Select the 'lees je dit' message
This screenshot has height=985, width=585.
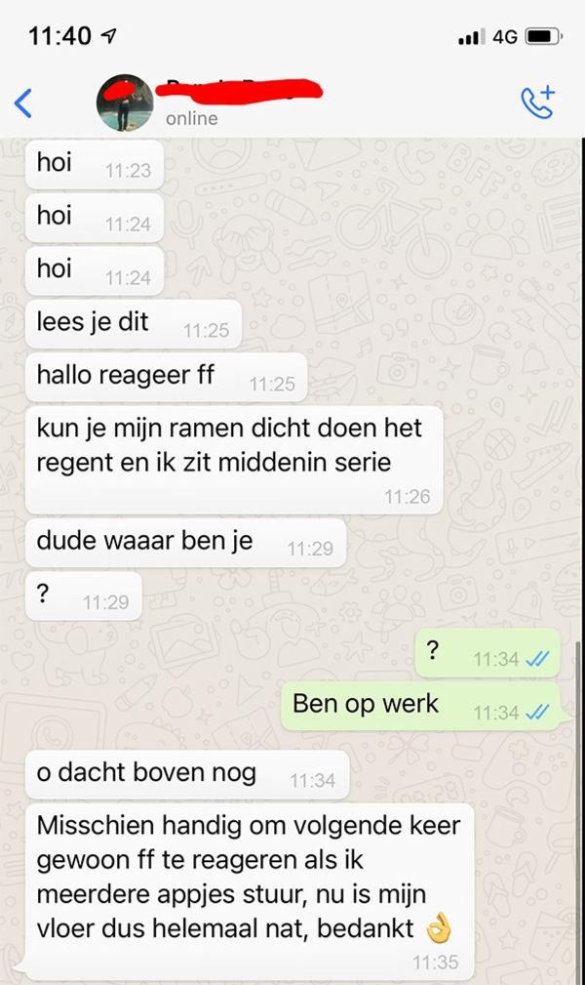click(133, 324)
